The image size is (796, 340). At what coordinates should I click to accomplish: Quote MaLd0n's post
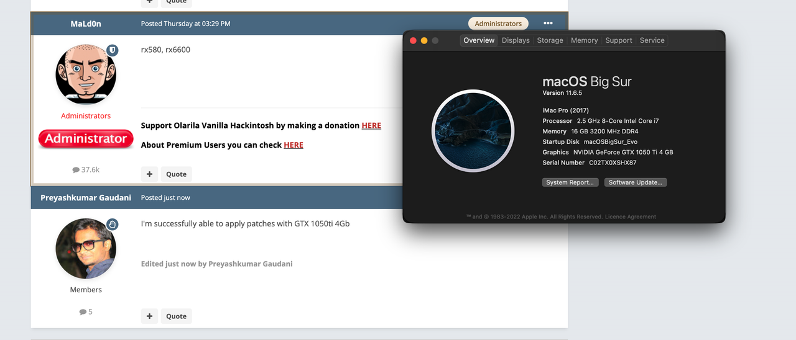click(176, 174)
